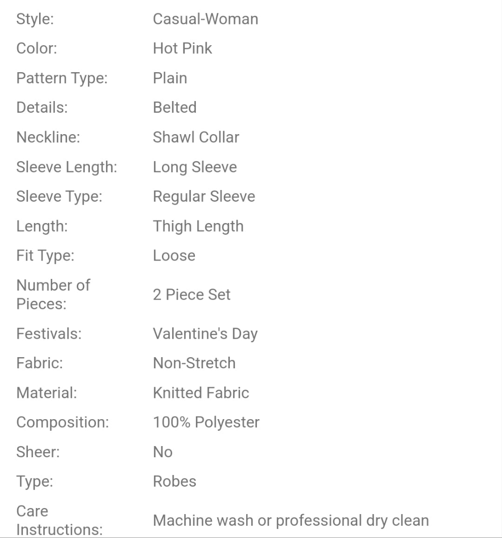This screenshot has width=502, height=538.
Task: Click the "Number of Pieces:" label
Action: pos(53,295)
